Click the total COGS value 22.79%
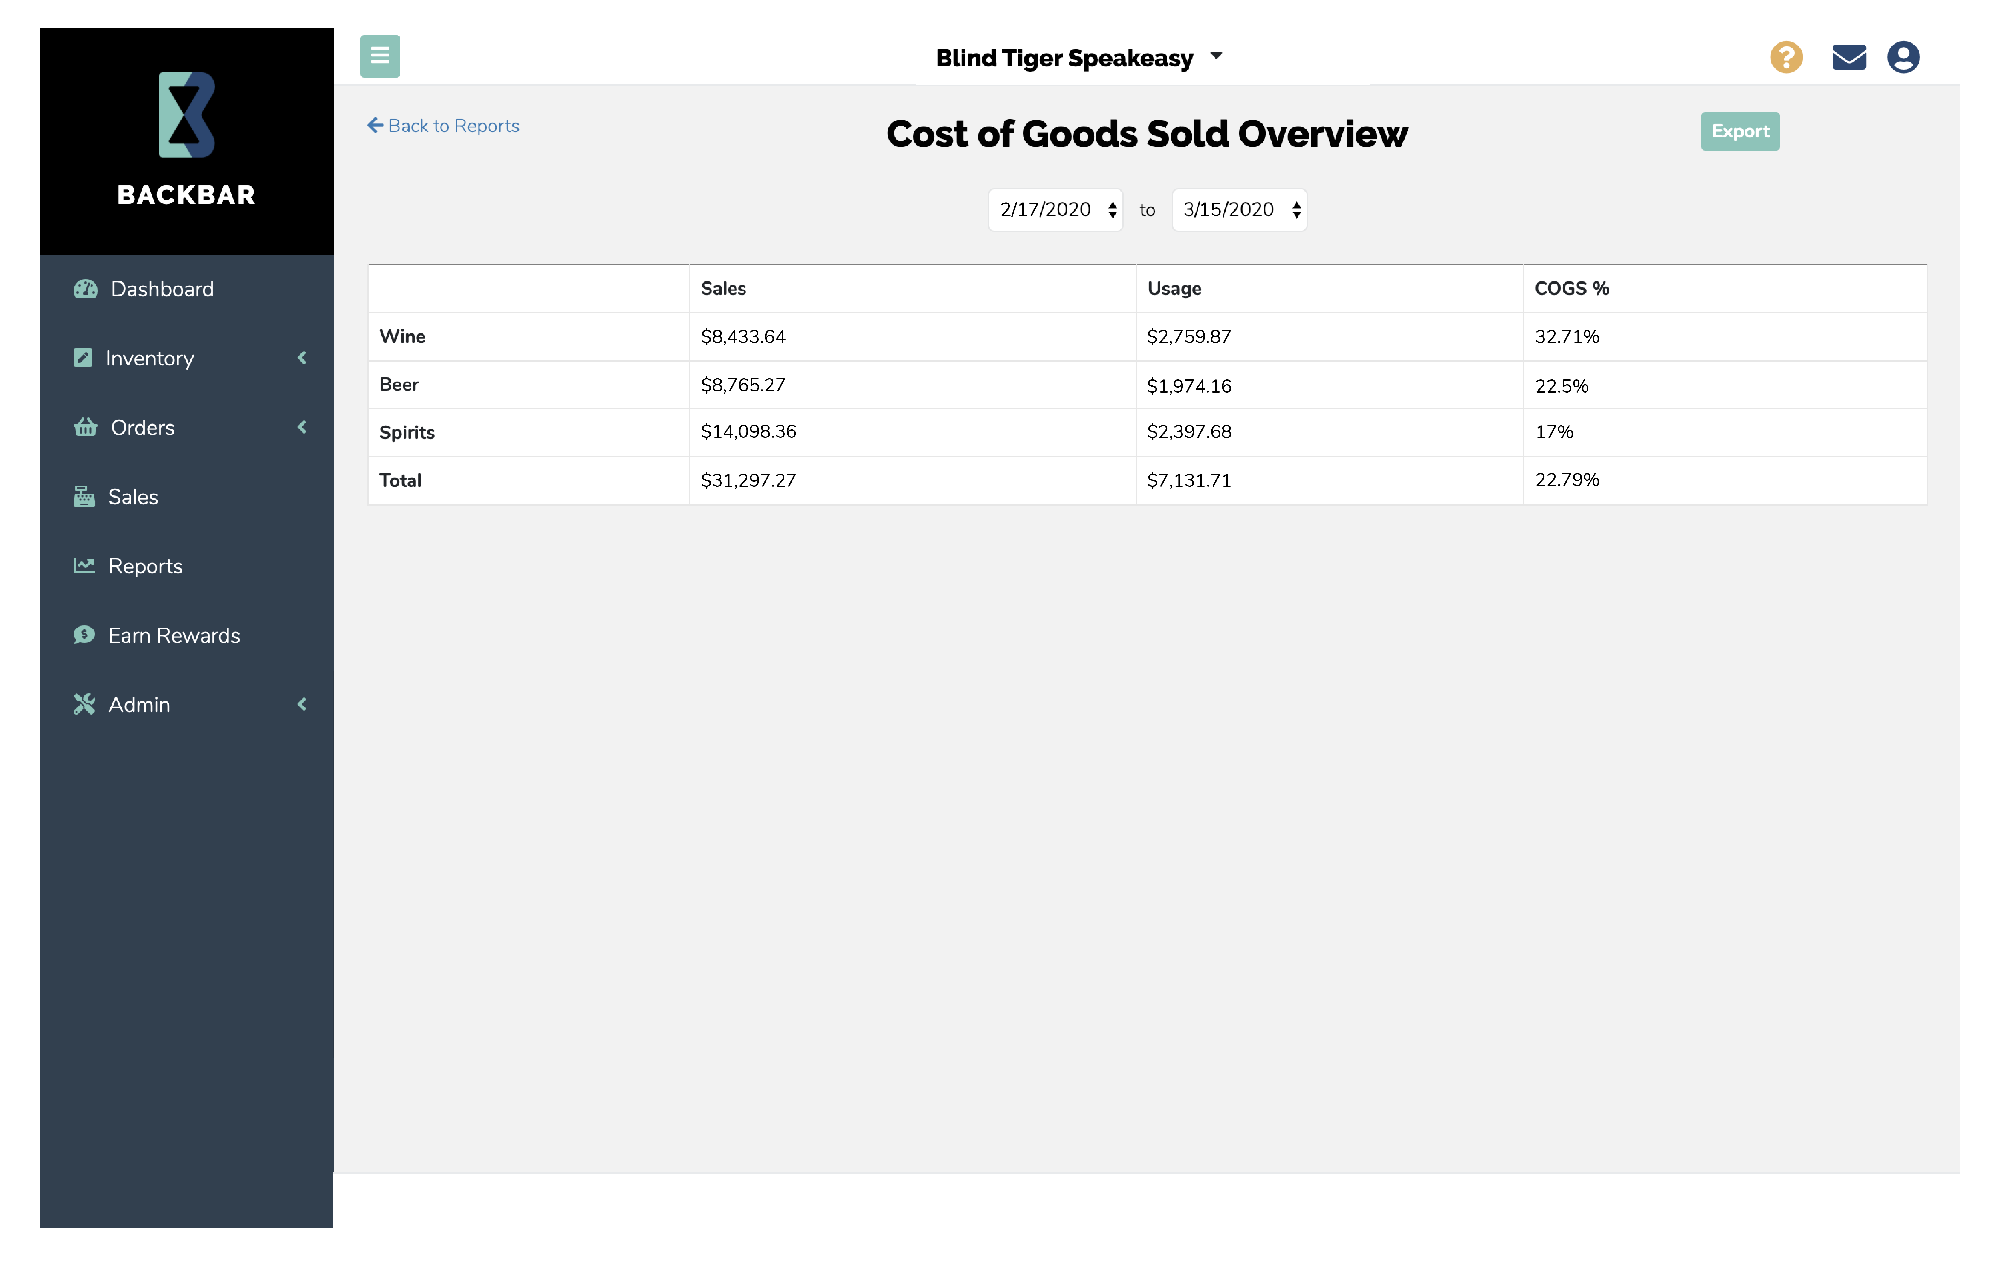1997x1261 pixels. (x=1567, y=480)
